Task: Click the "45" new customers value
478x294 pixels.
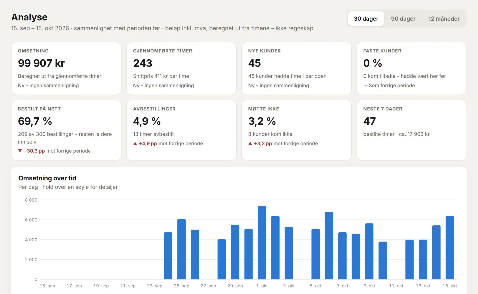Action: [x=254, y=63]
